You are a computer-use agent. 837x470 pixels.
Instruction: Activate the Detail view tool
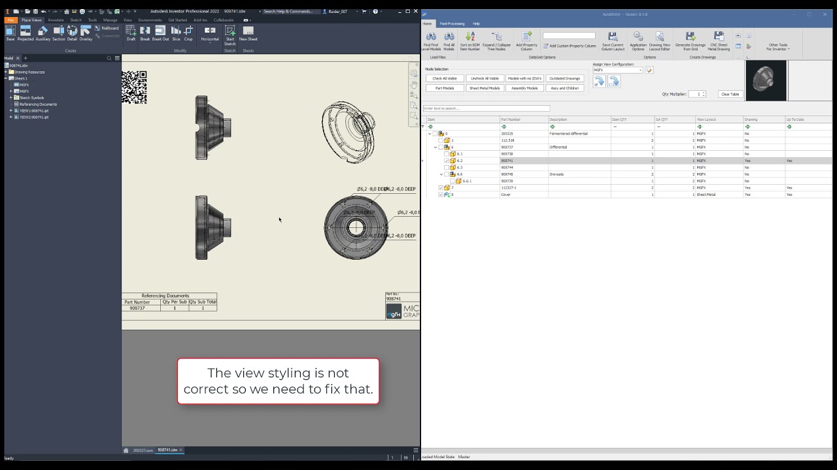coord(72,33)
